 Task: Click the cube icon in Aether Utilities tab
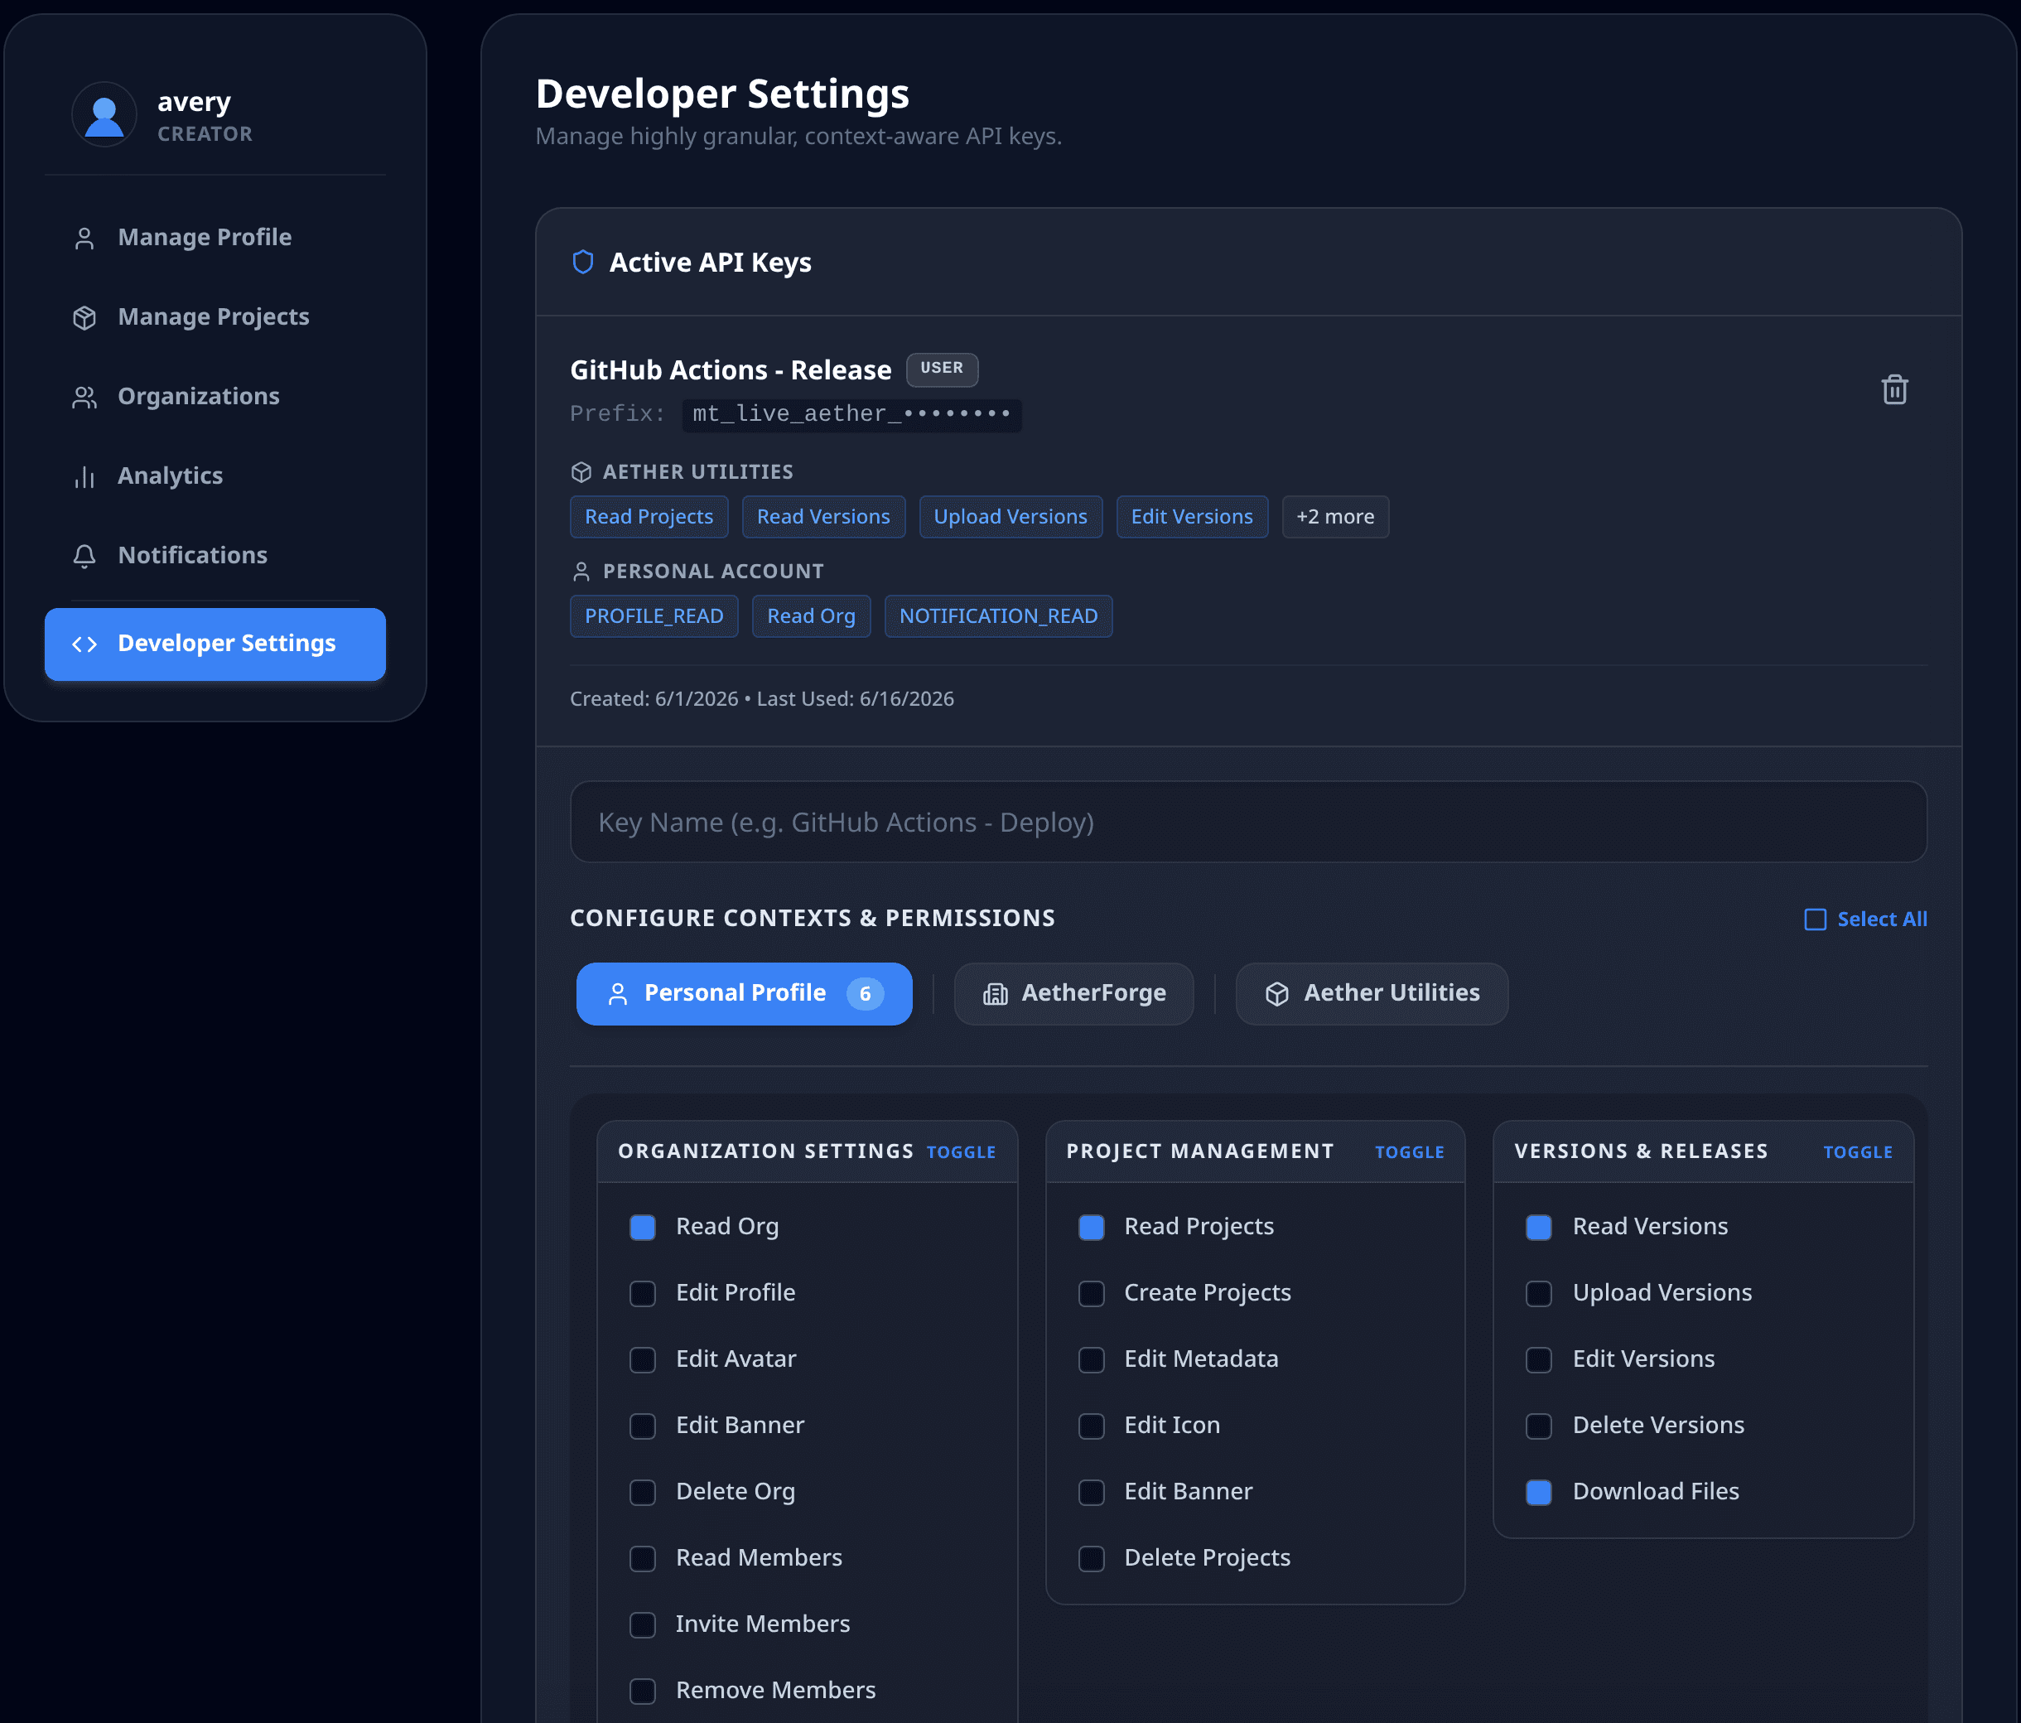1276,994
